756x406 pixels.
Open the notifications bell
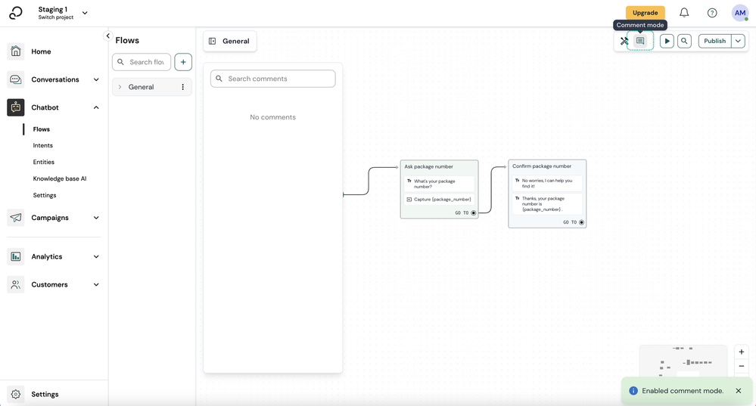tap(684, 13)
